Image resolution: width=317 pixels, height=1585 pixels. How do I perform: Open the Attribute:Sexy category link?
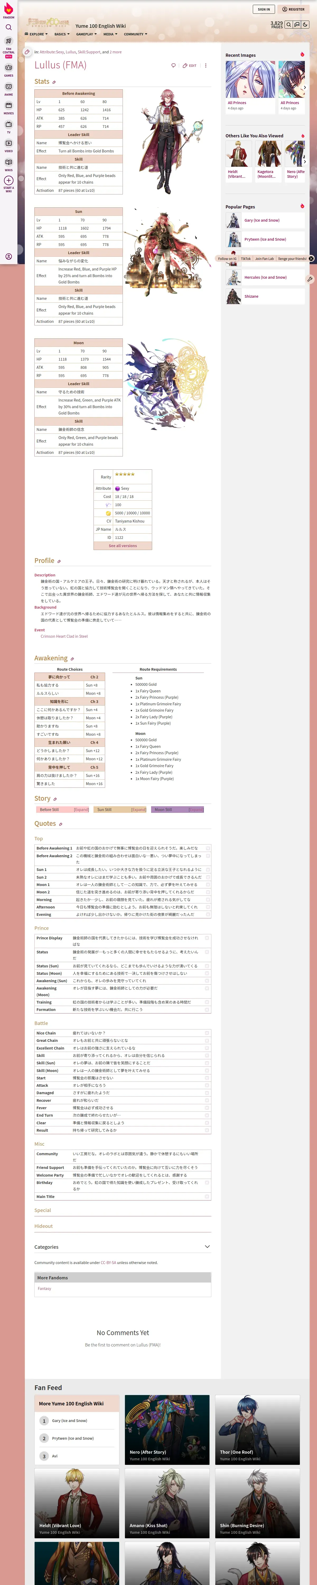coord(52,52)
